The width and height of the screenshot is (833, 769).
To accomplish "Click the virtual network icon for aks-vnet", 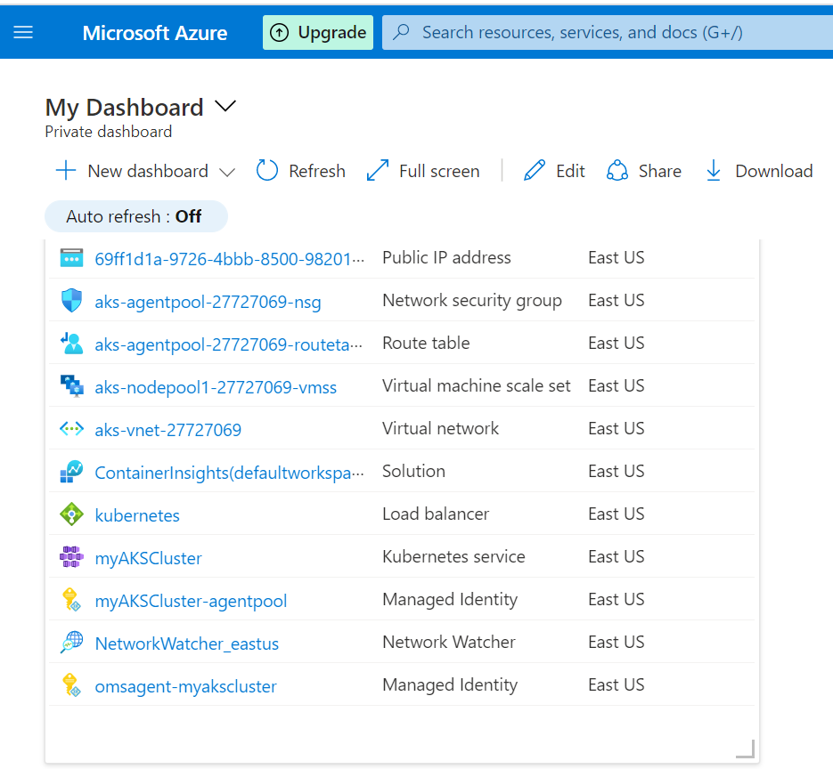I will click(71, 429).
